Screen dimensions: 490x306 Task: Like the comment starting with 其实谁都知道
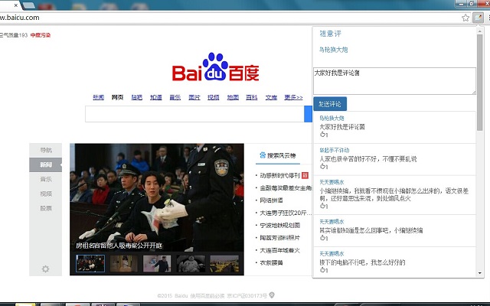(x=323, y=238)
